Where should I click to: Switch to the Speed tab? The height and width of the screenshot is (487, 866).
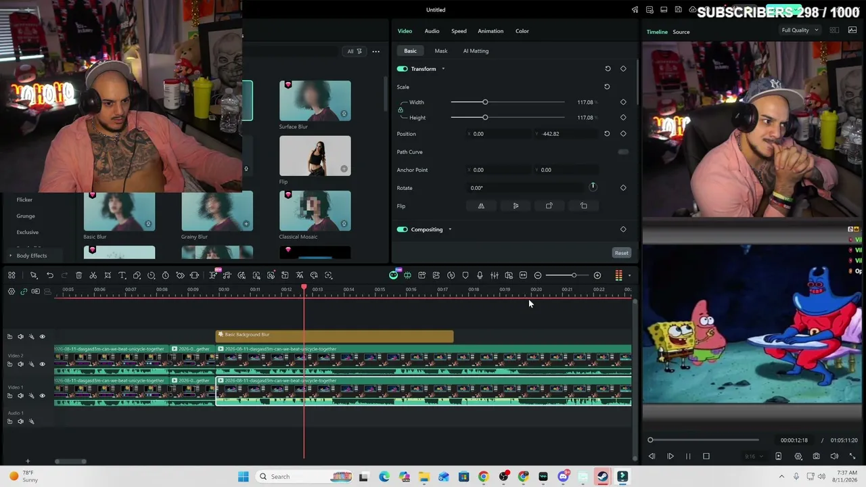[x=459, y=31]
